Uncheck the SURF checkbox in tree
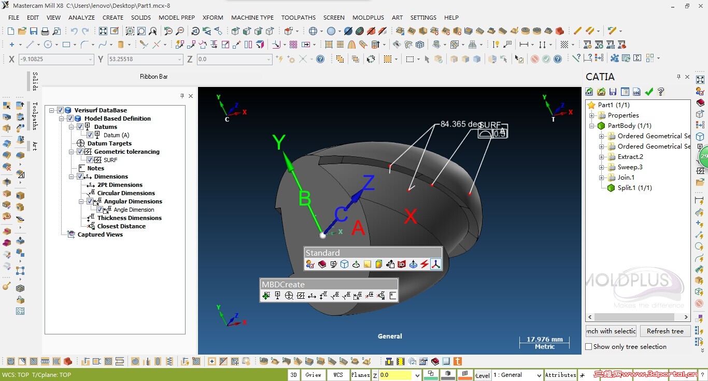The width and height of the screenshot is (708, 381). 90,160
